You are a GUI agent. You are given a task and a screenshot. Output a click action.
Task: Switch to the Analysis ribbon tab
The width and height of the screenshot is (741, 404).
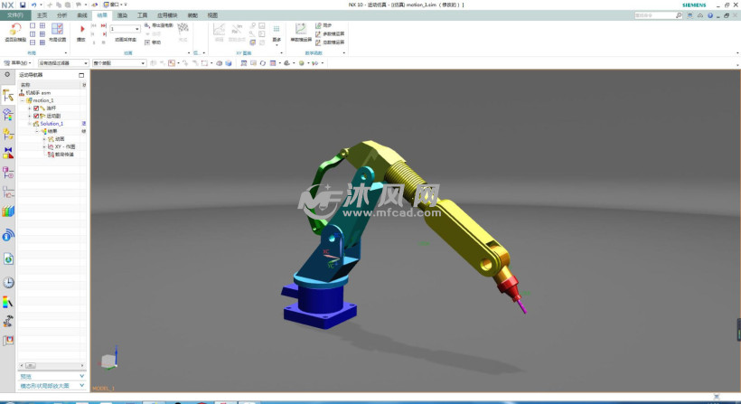pyautogui.click(x=61, y=15)
